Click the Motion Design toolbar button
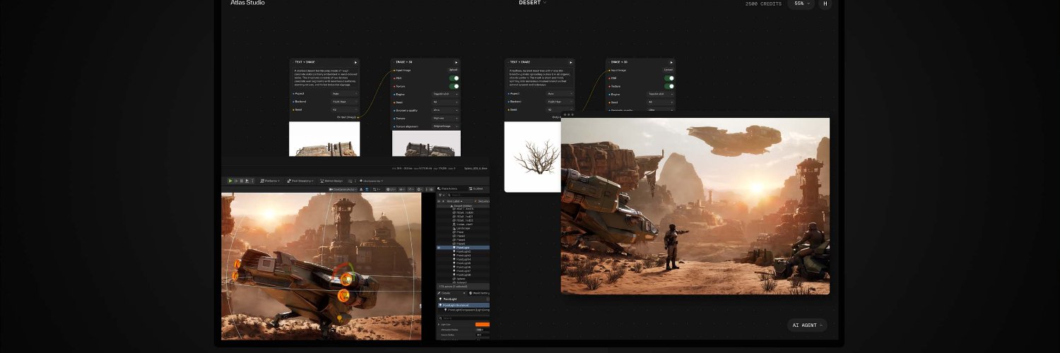Screen dimensions: 1060x353 click(x=331, y=181)
